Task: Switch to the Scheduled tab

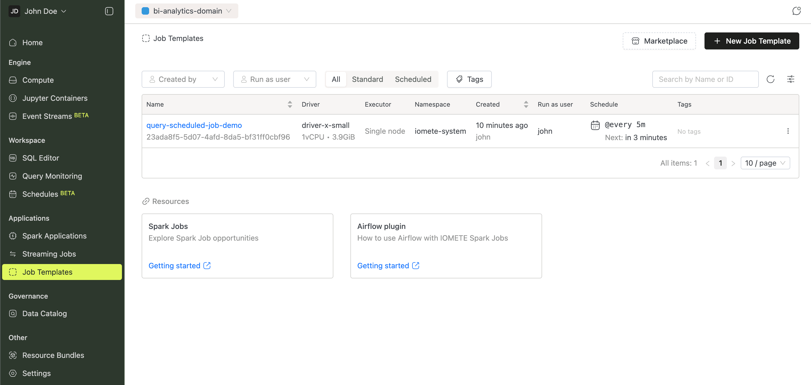Action: pyautogui.click(x=413, y=79)
